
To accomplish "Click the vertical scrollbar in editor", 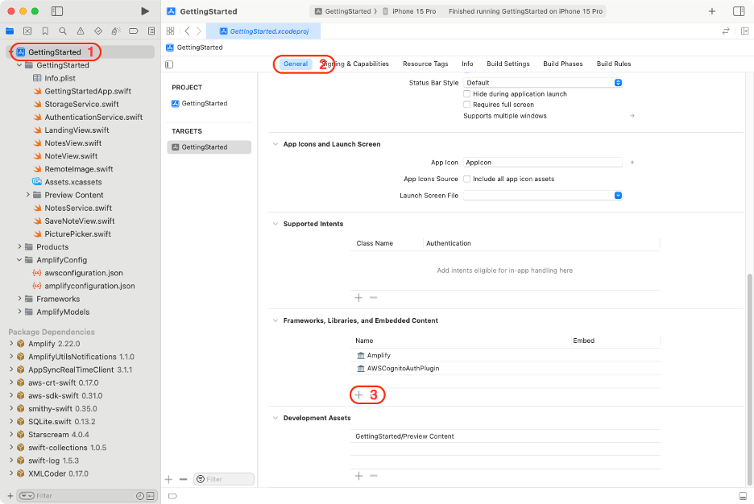I will tap(749, 379).
